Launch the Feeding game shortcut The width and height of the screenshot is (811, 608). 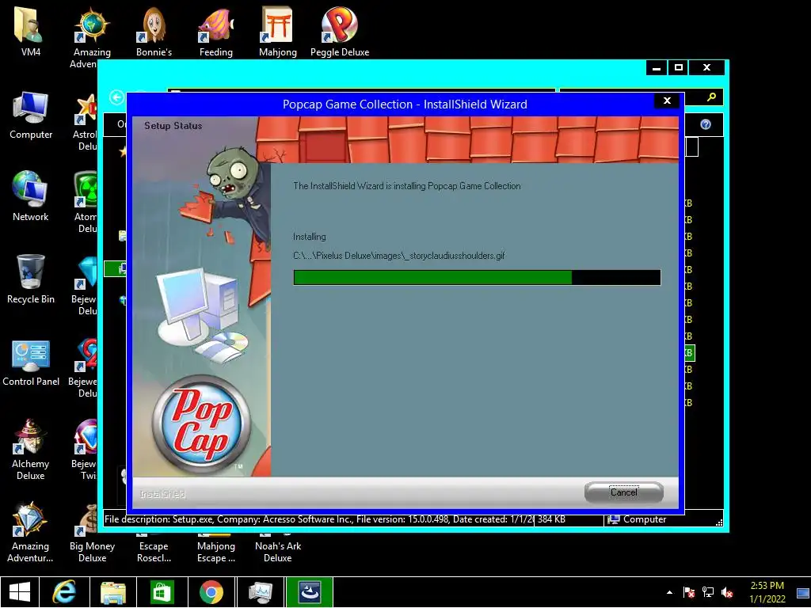click(215, 31)
